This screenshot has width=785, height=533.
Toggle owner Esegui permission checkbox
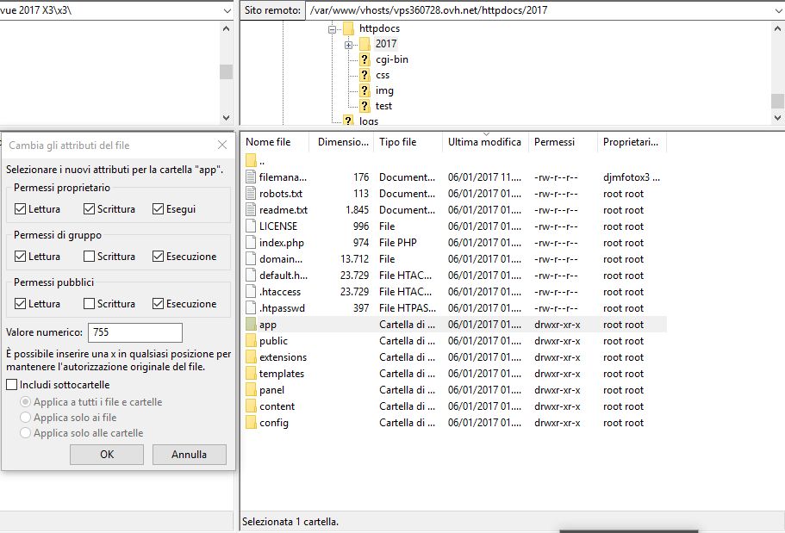(159, 209)
